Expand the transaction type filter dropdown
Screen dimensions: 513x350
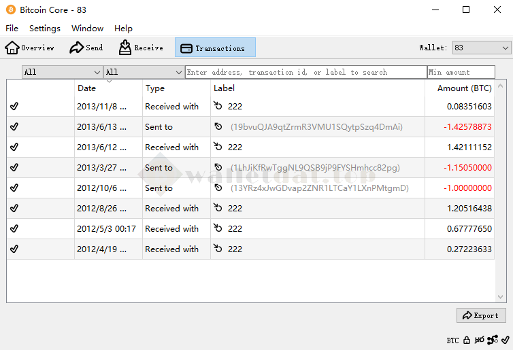coord(144,72)
